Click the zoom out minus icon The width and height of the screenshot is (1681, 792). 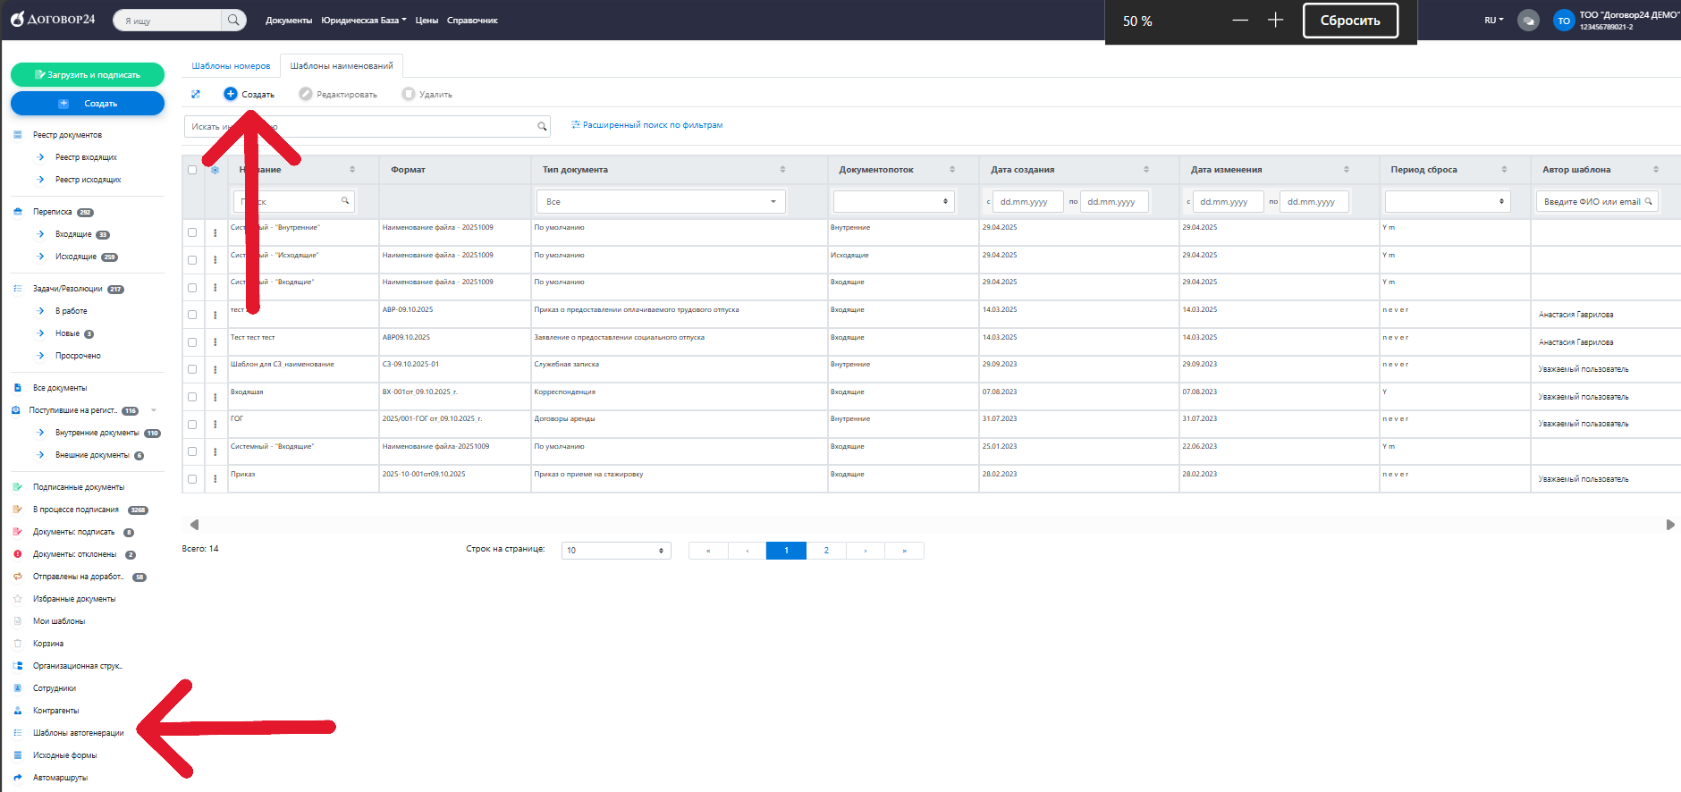pyautogui.click(x=1240, y=21)
